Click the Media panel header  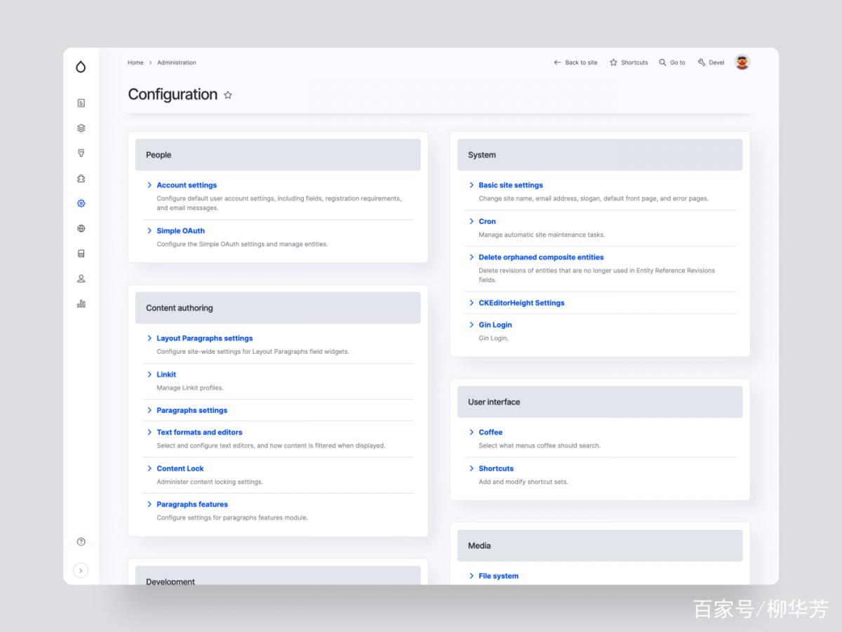(600, 546)
